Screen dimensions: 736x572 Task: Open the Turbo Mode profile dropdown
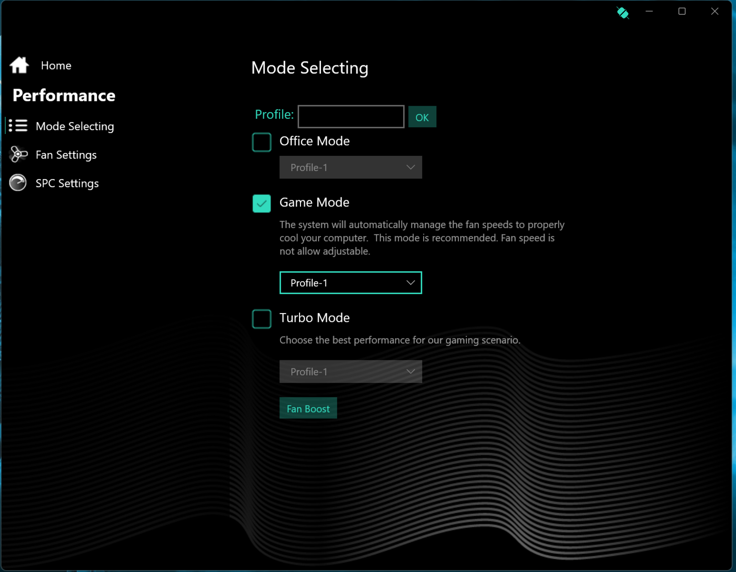click(351, 372)
